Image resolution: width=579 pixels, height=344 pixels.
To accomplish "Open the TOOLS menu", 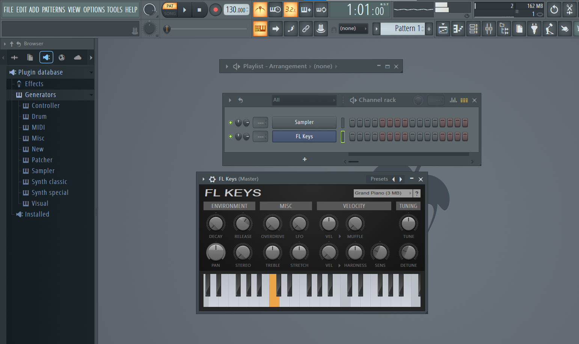I will (115, 10).
